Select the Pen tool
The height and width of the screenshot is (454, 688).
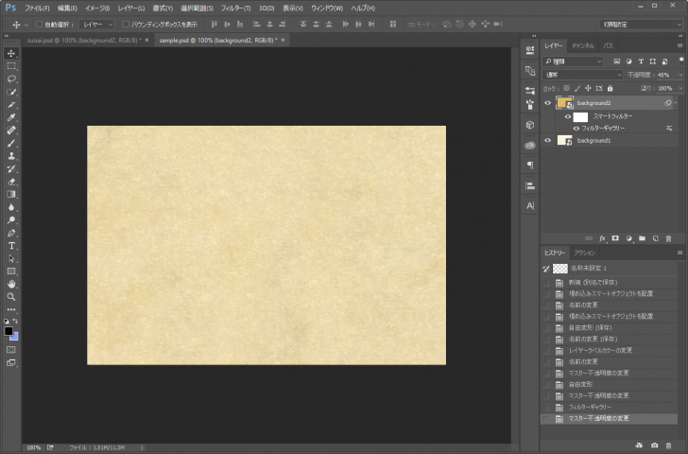(11, 233)
